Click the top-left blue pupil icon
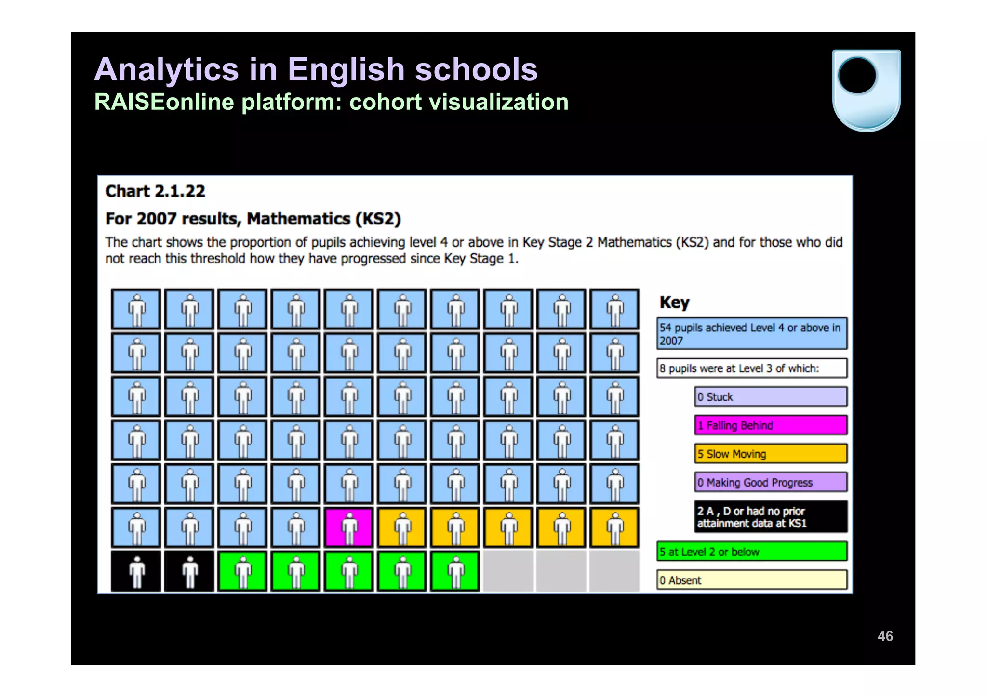 136,309
